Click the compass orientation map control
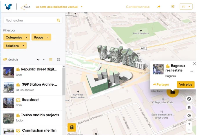 point(189,99)
